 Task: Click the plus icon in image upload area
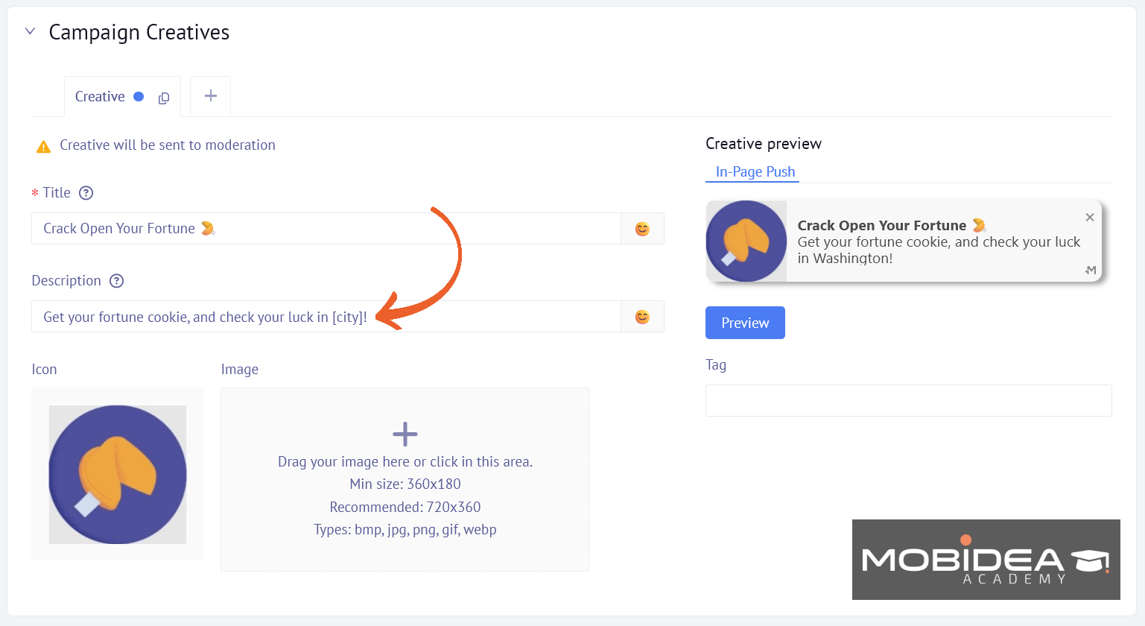click(405, 434)
